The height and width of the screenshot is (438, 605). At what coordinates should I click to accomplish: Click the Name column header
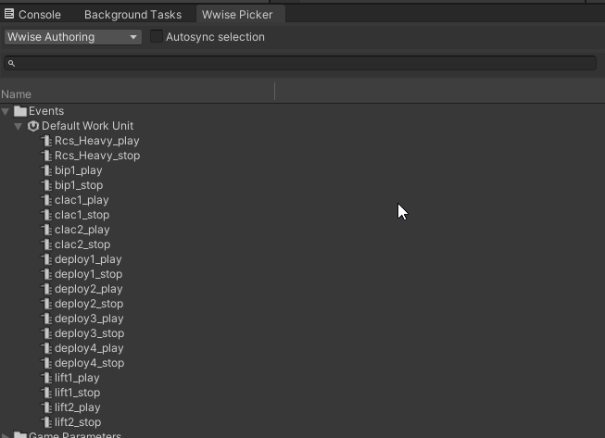coord(16,94)
